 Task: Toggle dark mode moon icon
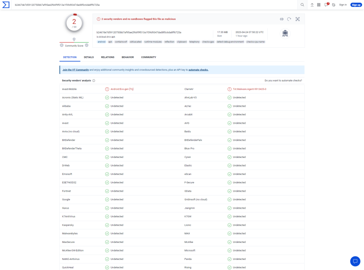click(x=334, y=5)
